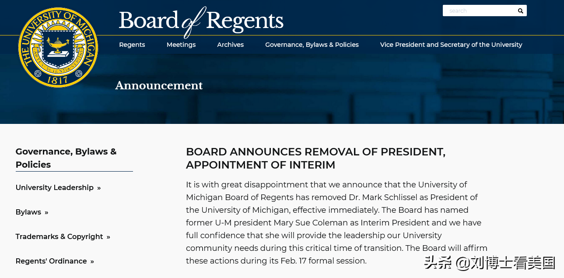Click the University of Michigan seal logo

coord(58,47)
